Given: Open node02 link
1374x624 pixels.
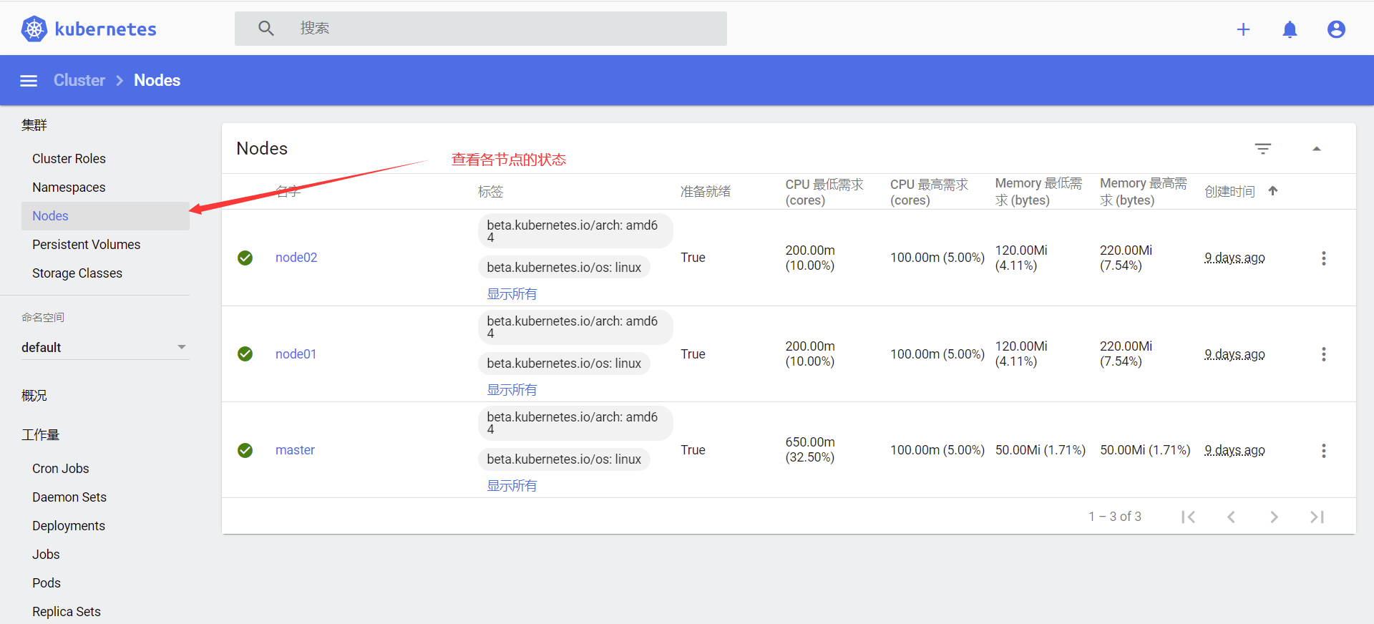Looking at the screenshot, I should 296,258.
